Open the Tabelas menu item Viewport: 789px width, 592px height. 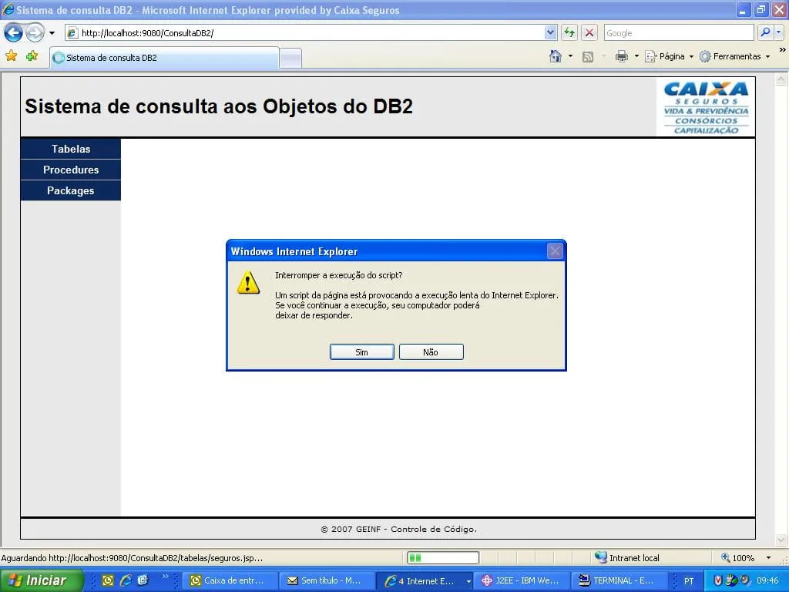tap(71, 149)
